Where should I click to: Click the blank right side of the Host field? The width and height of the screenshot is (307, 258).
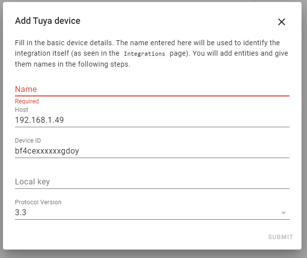click(x=176, y=120)
